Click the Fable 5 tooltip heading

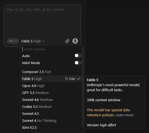[x=93, y=80]
